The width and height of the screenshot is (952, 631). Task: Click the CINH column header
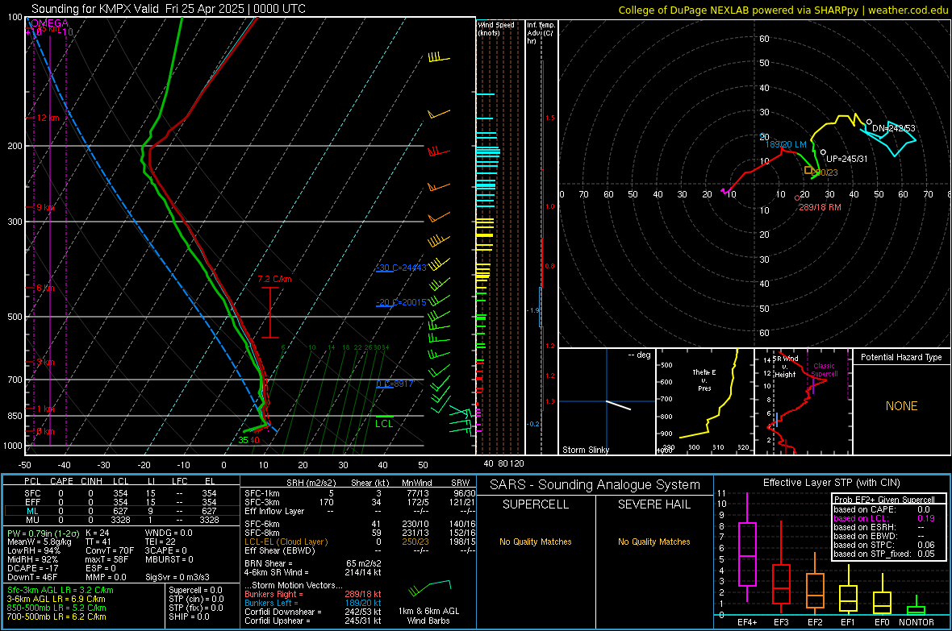91,481
